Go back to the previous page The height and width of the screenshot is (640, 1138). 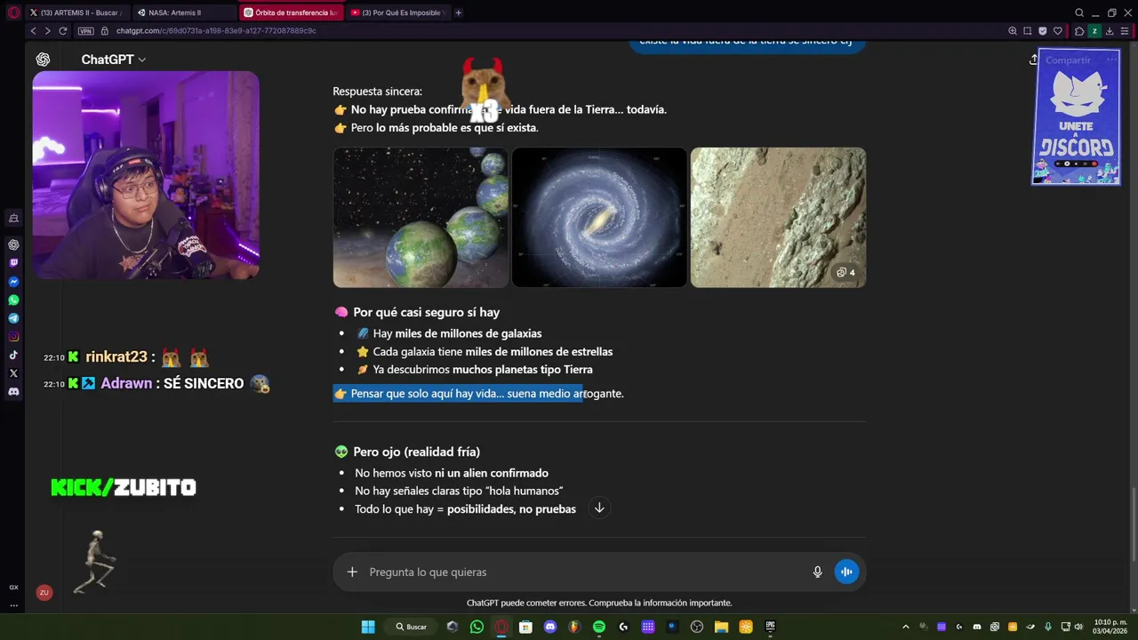pyautogui.click(x=33, y=30)
